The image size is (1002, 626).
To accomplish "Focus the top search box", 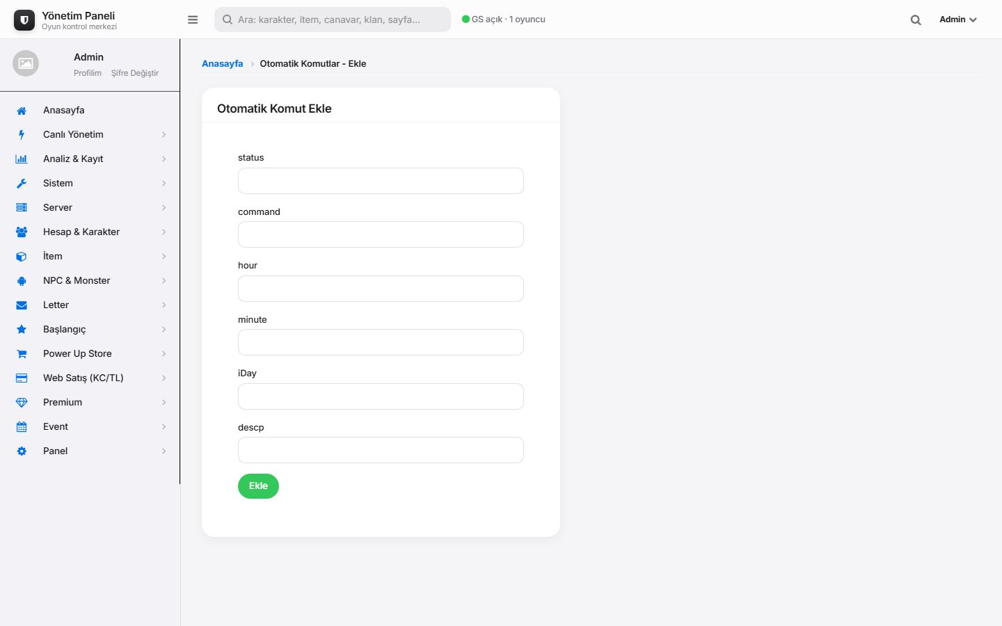I will click(x=333, y=19).
